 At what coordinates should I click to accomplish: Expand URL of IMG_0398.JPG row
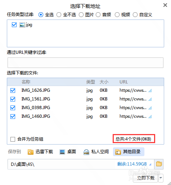coord(150,108)
